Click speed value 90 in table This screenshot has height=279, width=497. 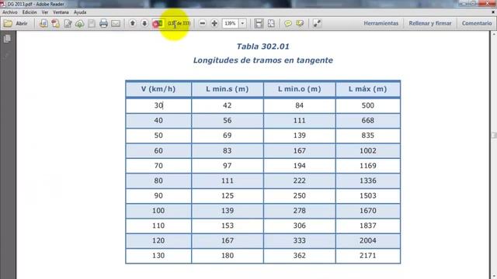pyautogui.click(x=158, y=195)
